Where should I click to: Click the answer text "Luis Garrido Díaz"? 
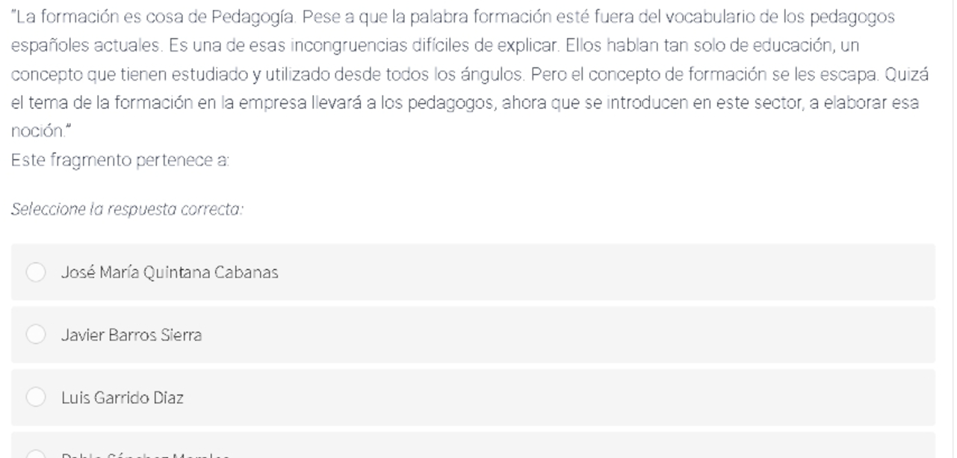(x=123, y=398)
